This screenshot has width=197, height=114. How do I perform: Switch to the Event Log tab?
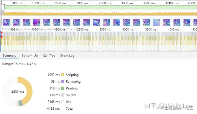pos(67,56)
